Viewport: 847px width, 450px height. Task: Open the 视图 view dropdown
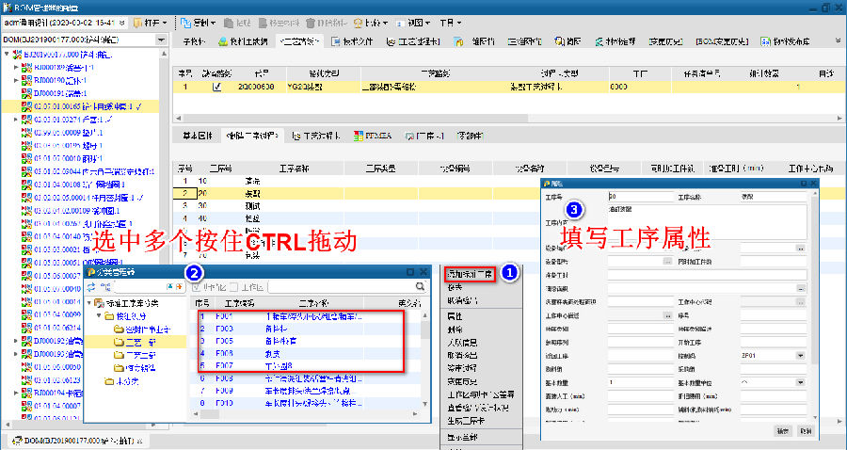(x=413, y=24)
